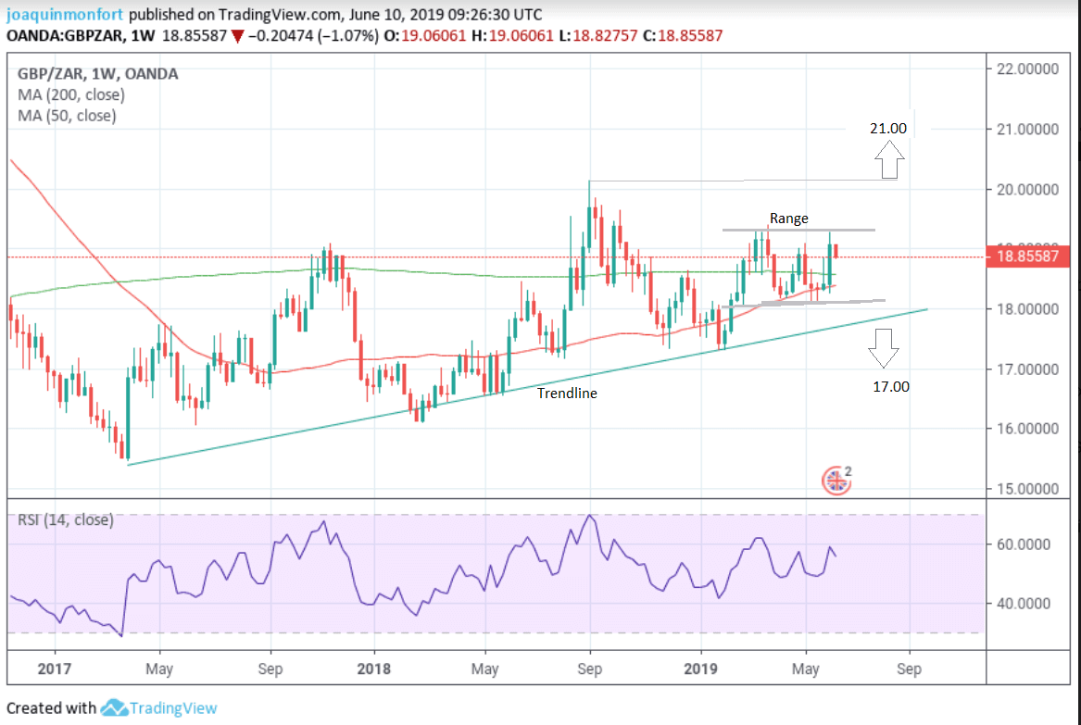This screenshot has width=1081, height=725.
Task: Click the GBP/ZAR, 1W, OANDA chart title
Action: tap(97, 74)
